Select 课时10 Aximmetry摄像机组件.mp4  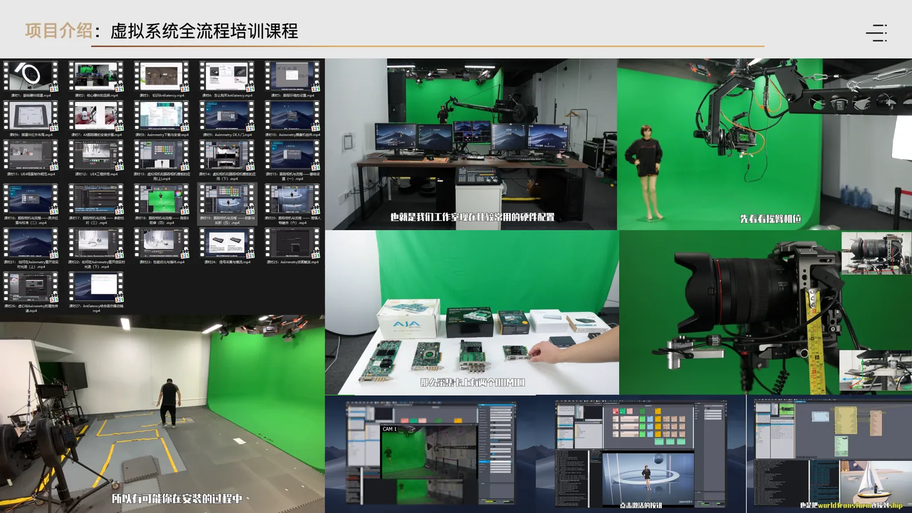tap(292, 116)
